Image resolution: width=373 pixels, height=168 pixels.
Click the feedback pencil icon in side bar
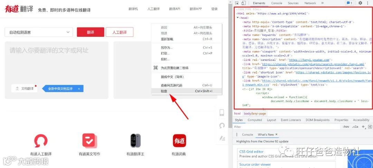tap(222, 138)
